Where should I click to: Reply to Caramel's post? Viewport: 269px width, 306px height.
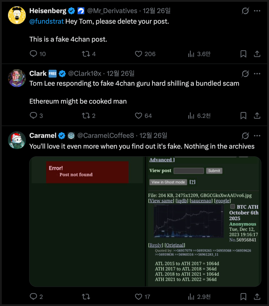(x=33, y=297)
